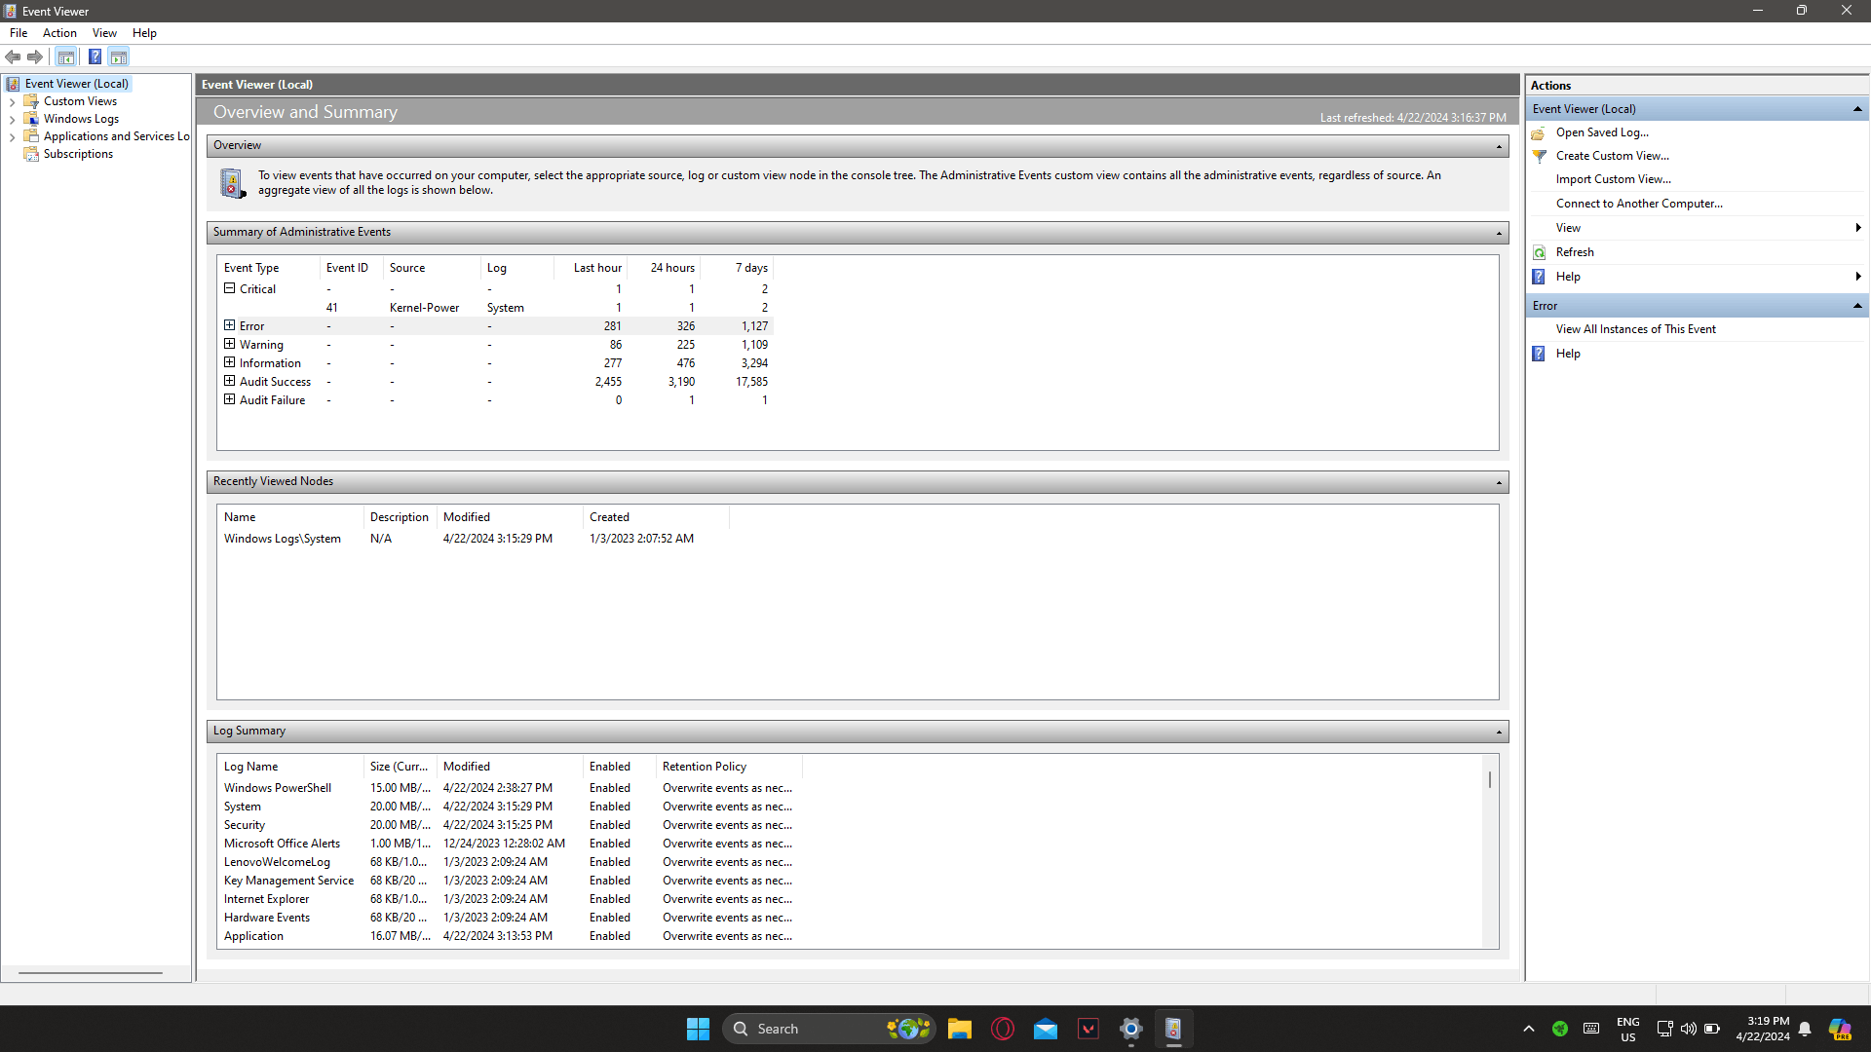Open the View menu in menu bar
Image resolution: width=1871 pixels, height=1052 pixels.
point(104,33)
